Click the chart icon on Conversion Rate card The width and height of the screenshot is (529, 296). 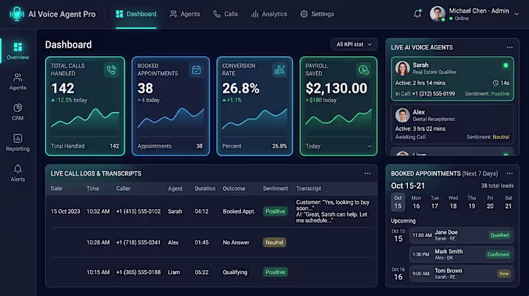pyautogui.click(x=279, y=70)
